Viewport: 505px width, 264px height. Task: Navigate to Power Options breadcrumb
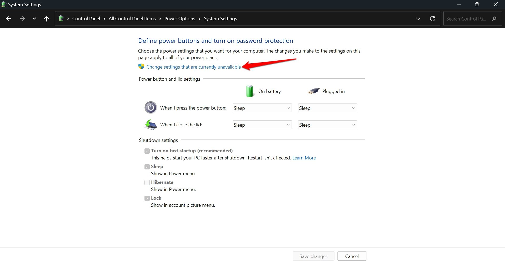point(180,19)
